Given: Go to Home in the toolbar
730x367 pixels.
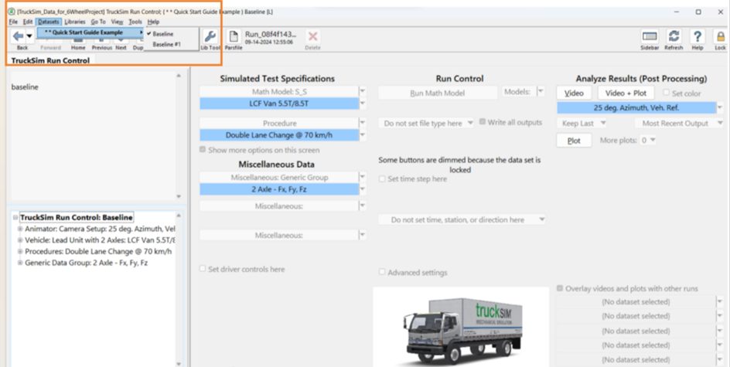Looking at the screenshot, I should pos(78,47).
